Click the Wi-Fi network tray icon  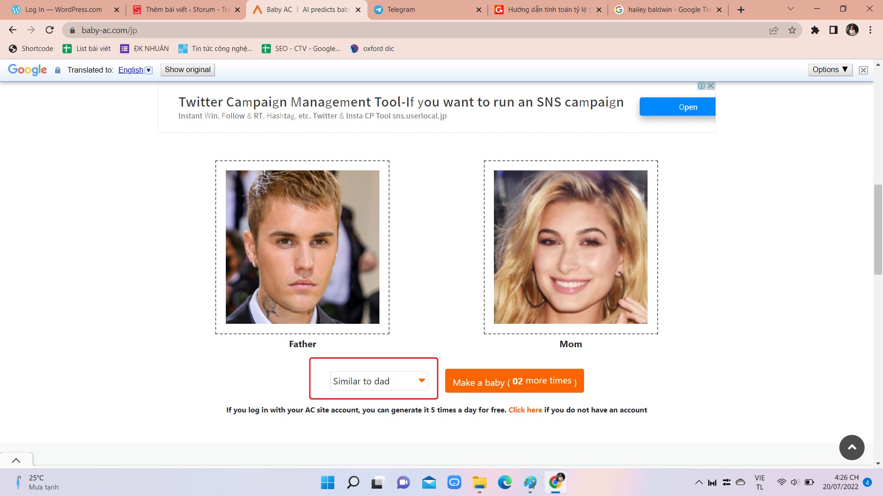pyautogui.click(x=782, y=482)
